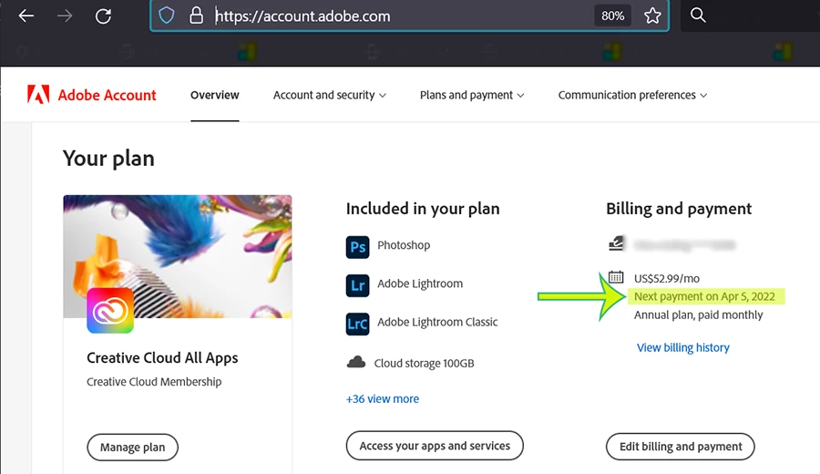Click the Adobe Lightroom Classic label

tap(437, 322)
